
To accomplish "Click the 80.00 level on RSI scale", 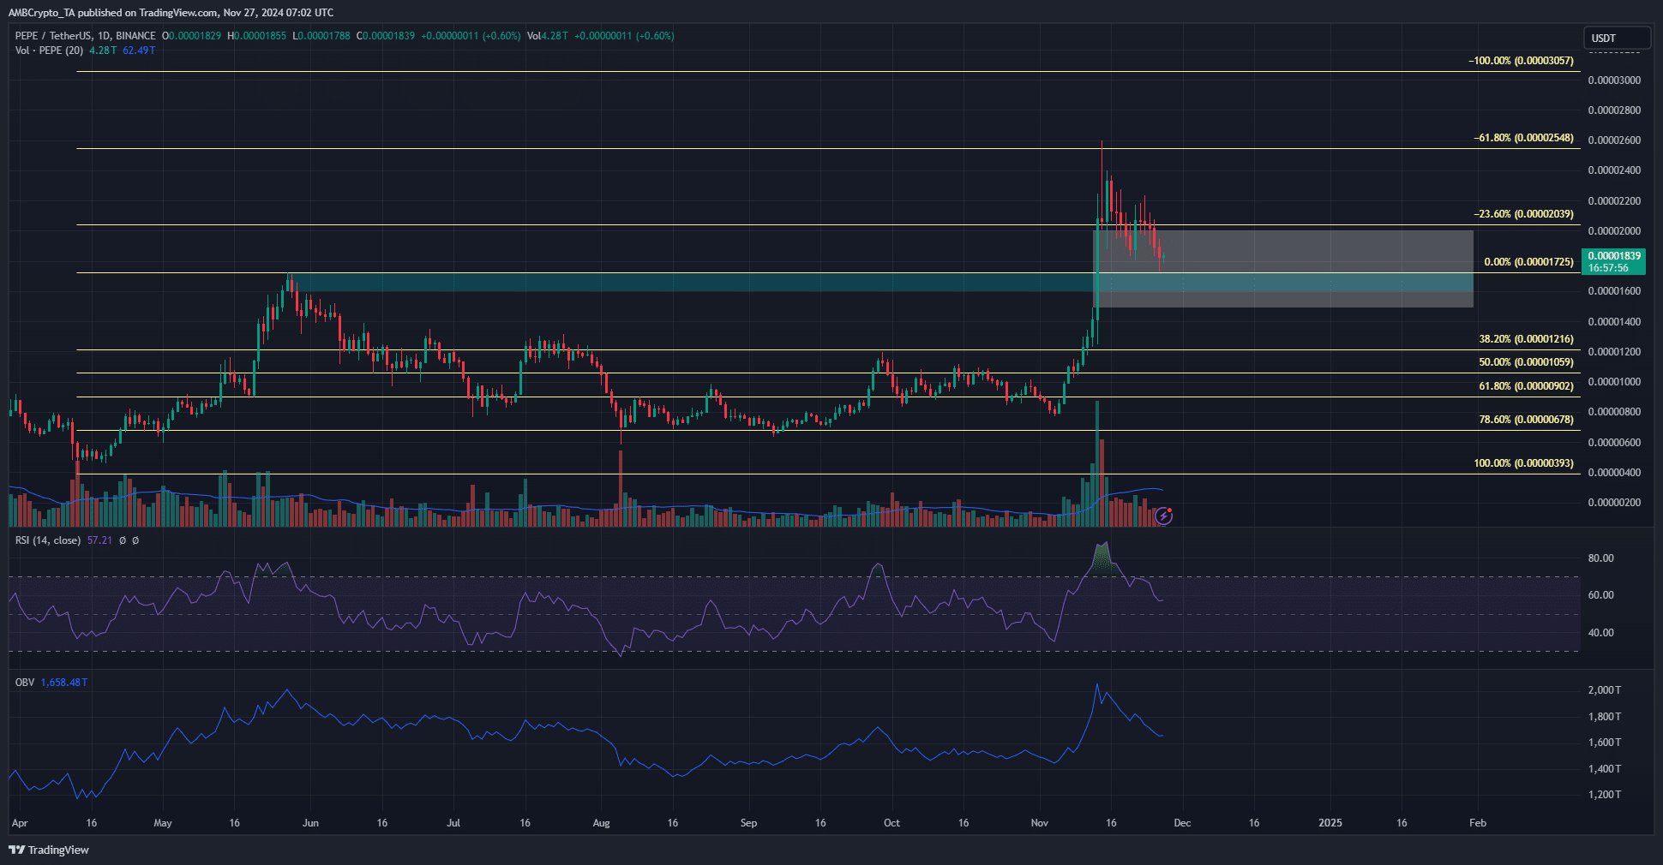I will [x=1600, y=558].
